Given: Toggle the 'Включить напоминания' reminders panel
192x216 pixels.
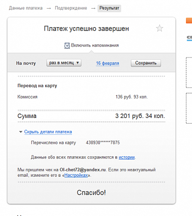Looking at the screenshot, I should coord(91,45).
